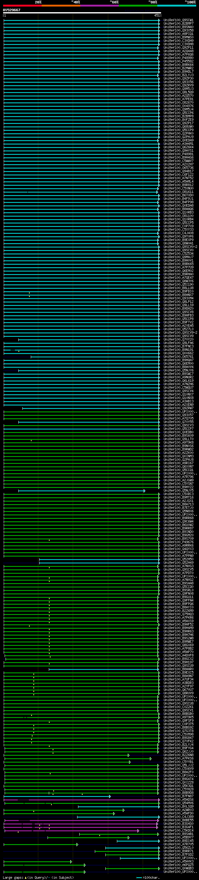Image resolution: width=199 pixels, height=880 pixels.
Task: Click the red ~20% identity legend bar
Action: click(x=22, y=6)
